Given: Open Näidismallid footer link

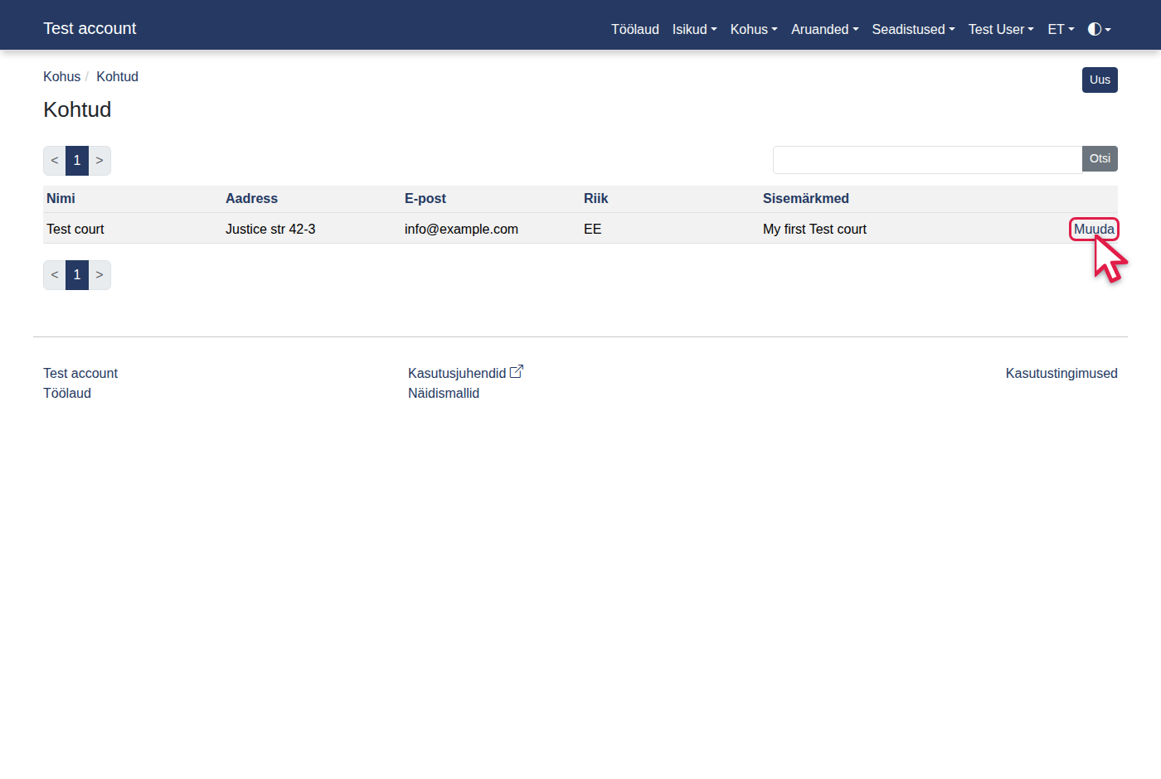Looking at the screenshot, I should coord(444,393).
